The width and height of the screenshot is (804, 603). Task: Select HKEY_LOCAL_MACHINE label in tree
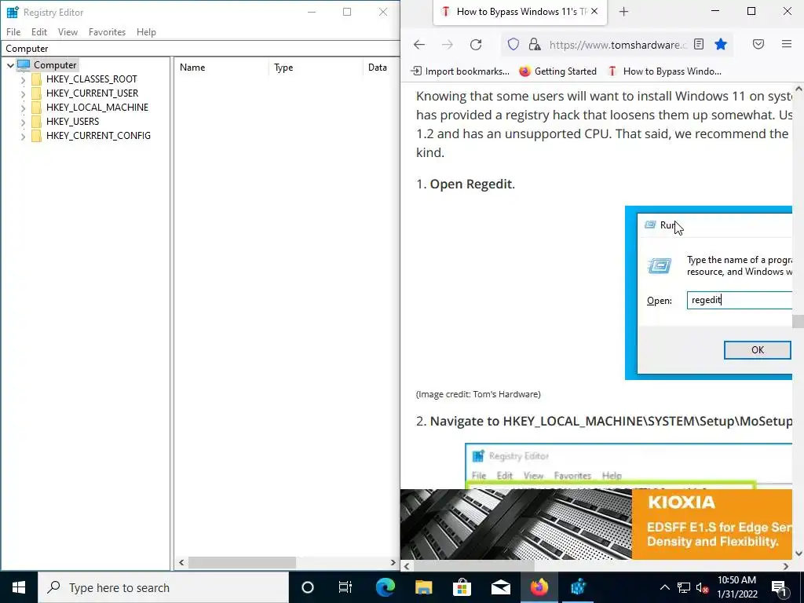[97, 108]
